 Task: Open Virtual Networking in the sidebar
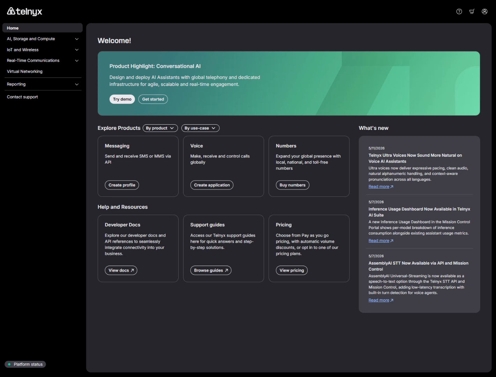(43, 72)
